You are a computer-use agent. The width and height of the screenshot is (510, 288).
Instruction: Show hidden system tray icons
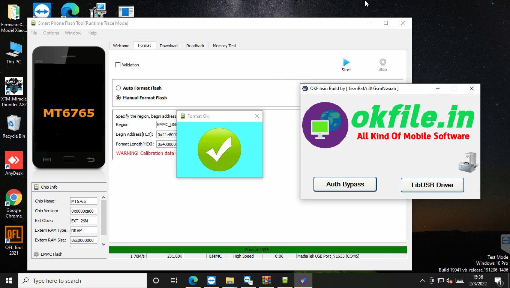tap(423, 280)
